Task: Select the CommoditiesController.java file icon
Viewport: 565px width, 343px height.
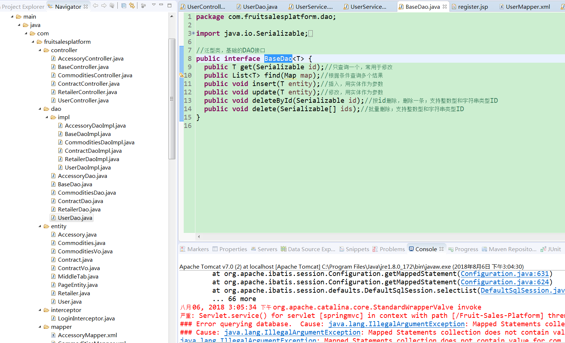Action: (x=54, y=75)
